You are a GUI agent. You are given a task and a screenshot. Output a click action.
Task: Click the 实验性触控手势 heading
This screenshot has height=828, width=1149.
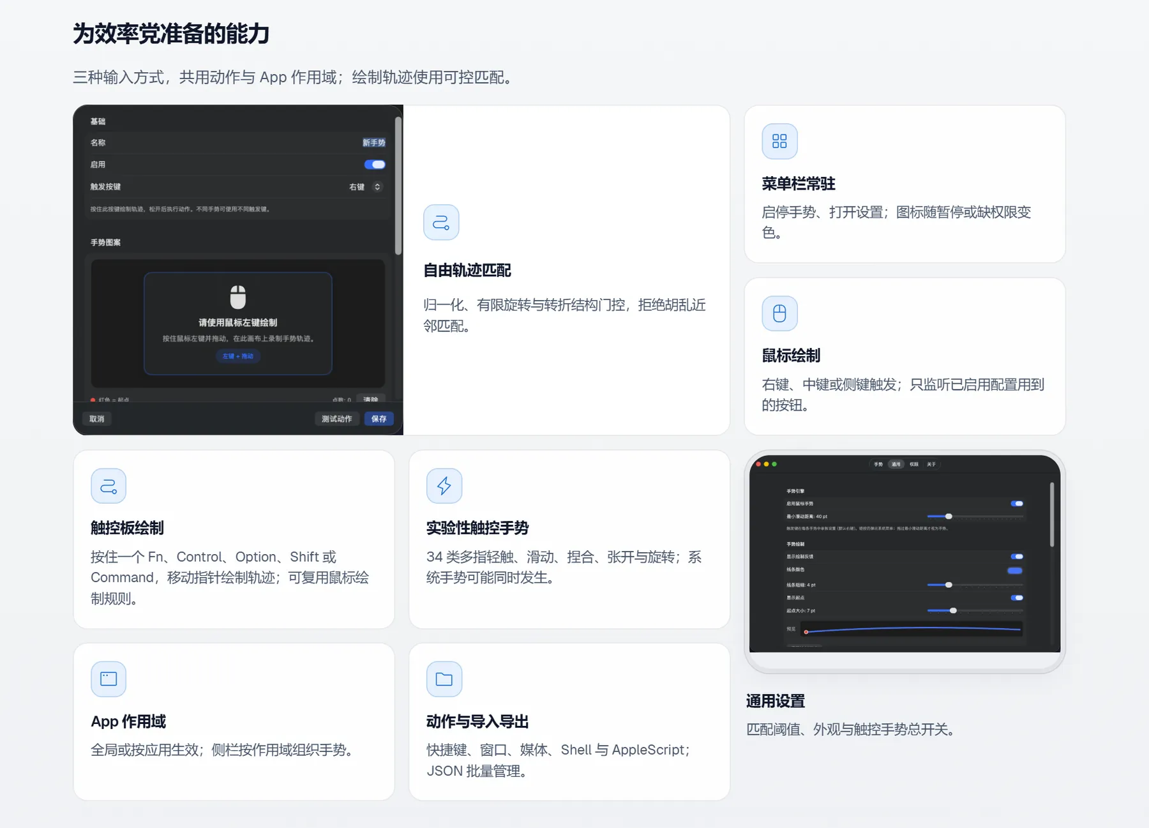pos(477,529)
